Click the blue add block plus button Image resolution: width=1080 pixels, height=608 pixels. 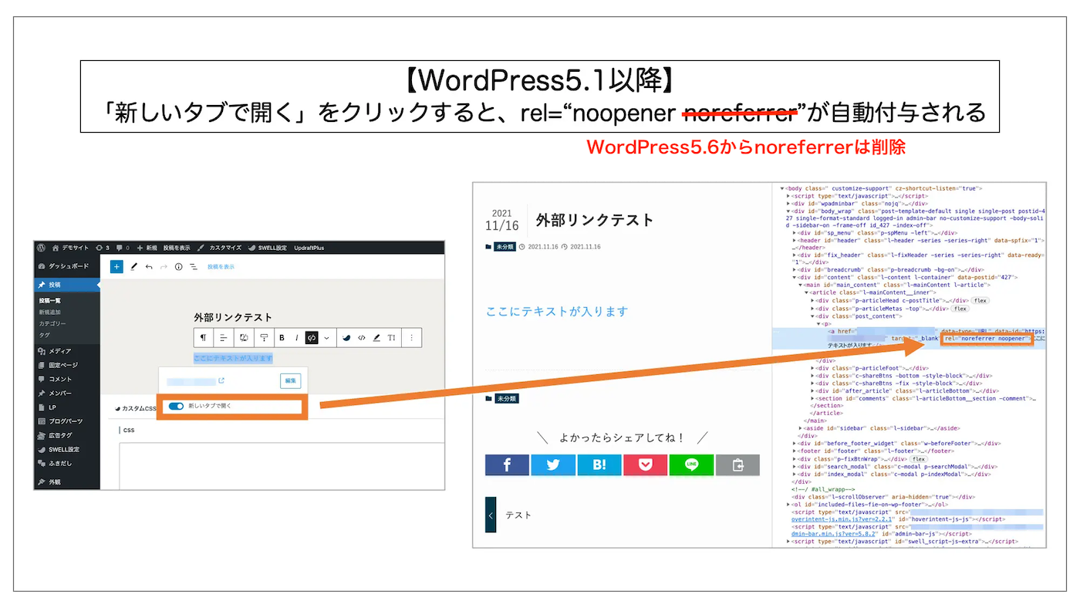(x=116, y=266)
